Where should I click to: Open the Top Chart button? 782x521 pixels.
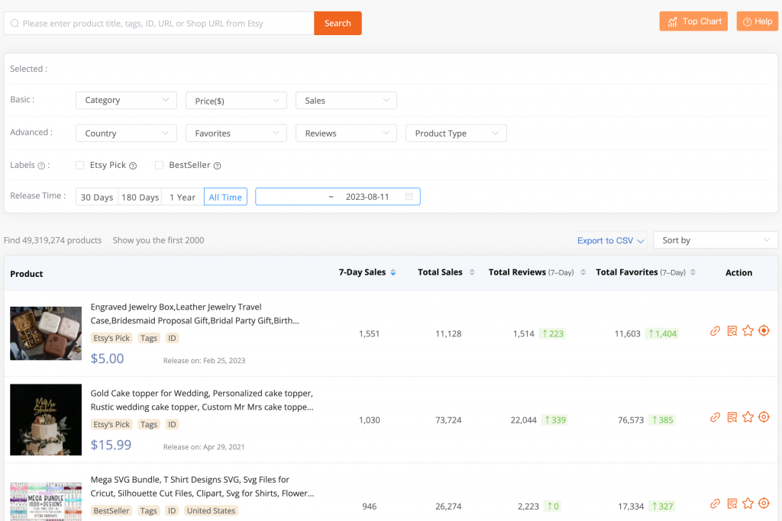tap(693, 21)
